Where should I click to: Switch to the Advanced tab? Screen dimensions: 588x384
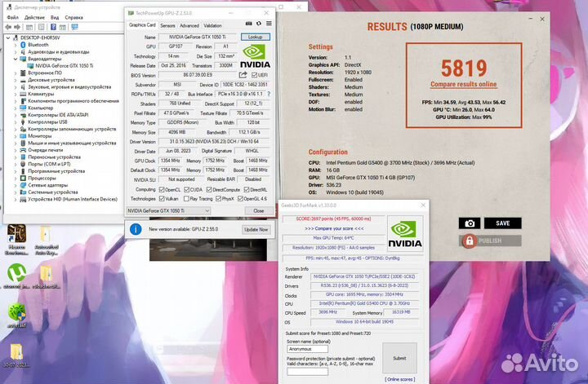189,25
